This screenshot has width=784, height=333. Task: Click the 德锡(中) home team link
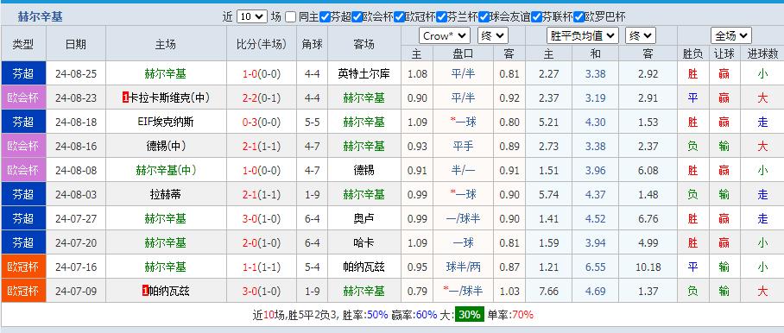(x=166, y=147)
